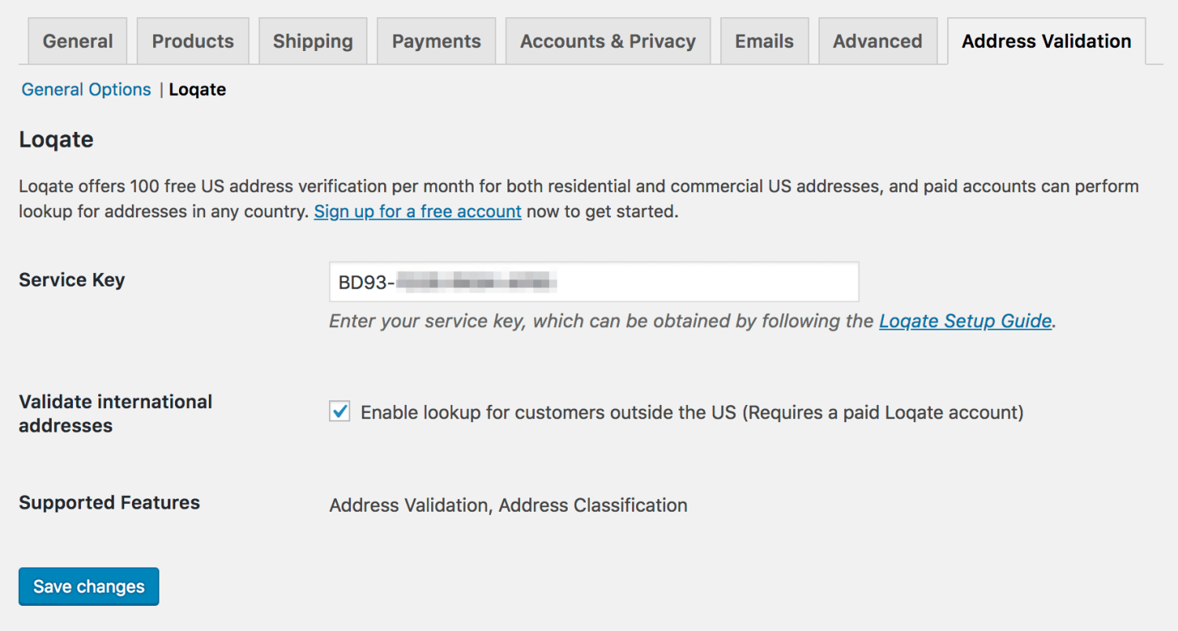The image size is (1178, 631).
Task: Select the Address Validation tab
Action: tap(1045, 40)
